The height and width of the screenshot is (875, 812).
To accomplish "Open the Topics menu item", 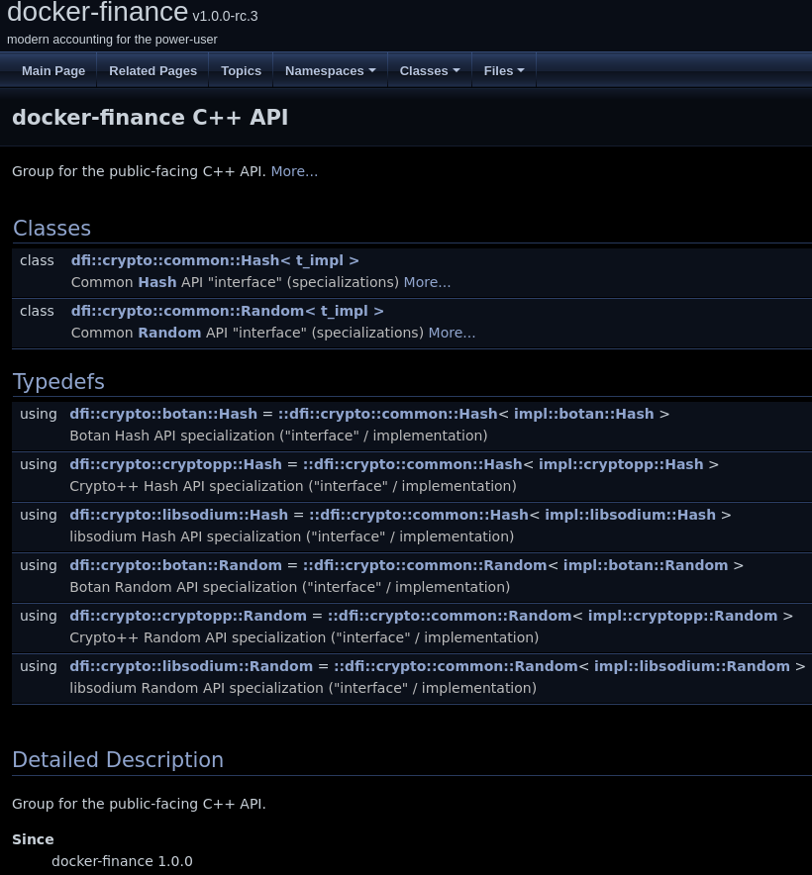I will [x=241, y=71].
